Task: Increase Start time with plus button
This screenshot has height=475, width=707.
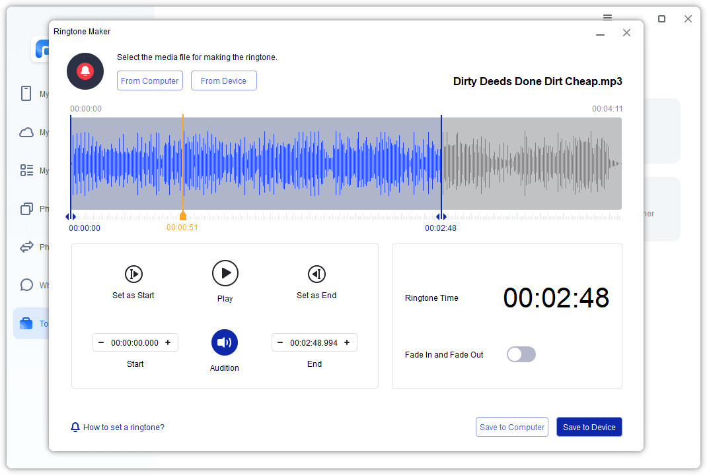Action: 168,342
